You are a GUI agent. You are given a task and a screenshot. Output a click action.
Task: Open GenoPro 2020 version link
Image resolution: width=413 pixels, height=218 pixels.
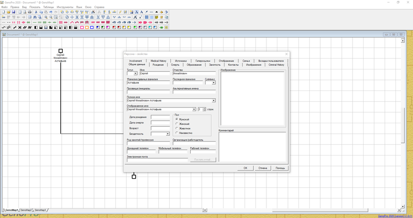(x=395, y=216)
